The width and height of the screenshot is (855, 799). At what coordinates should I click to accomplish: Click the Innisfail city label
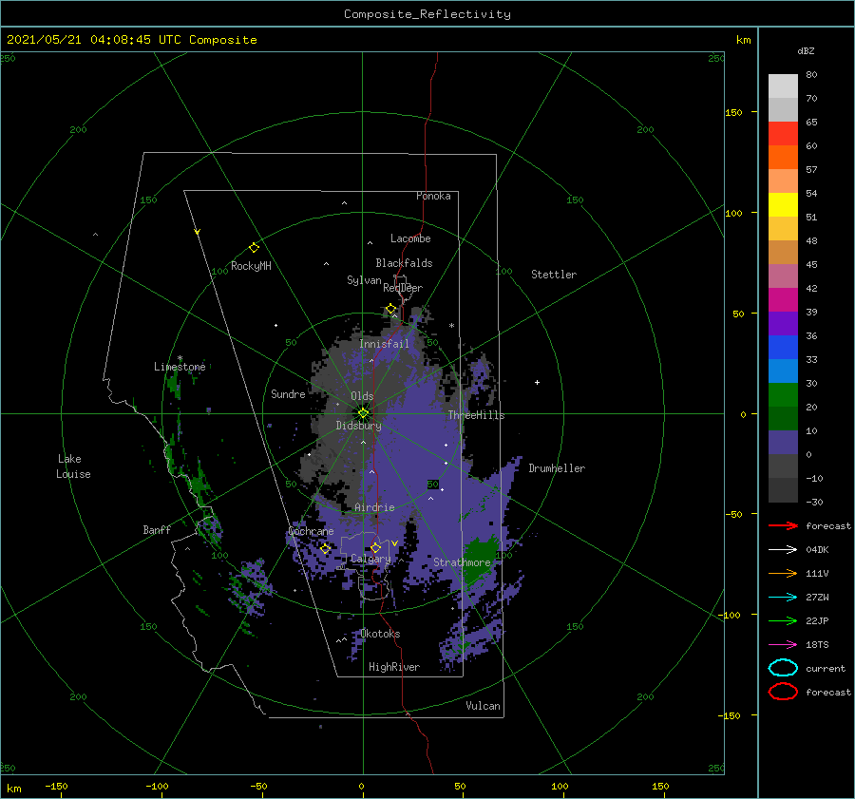(x=384, y=344)
